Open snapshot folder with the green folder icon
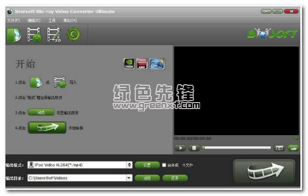The image size is (308, 196). 293,148
